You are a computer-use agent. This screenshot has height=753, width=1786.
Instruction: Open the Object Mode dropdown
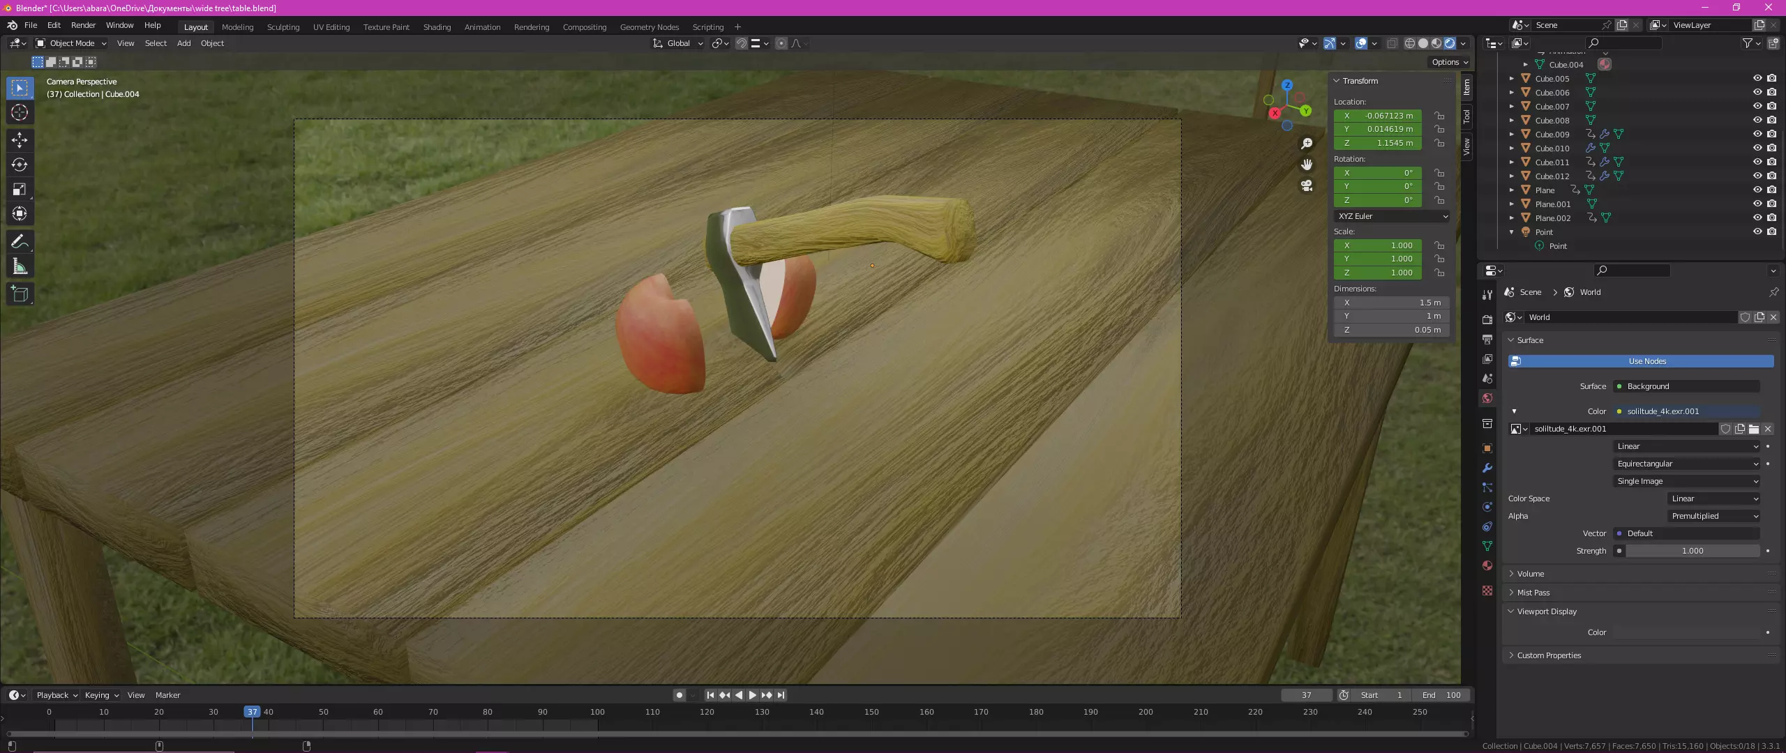71,43
